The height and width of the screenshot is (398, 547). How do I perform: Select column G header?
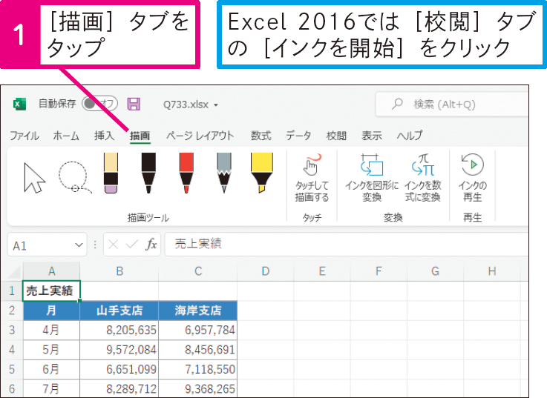(x=435, y=271)
